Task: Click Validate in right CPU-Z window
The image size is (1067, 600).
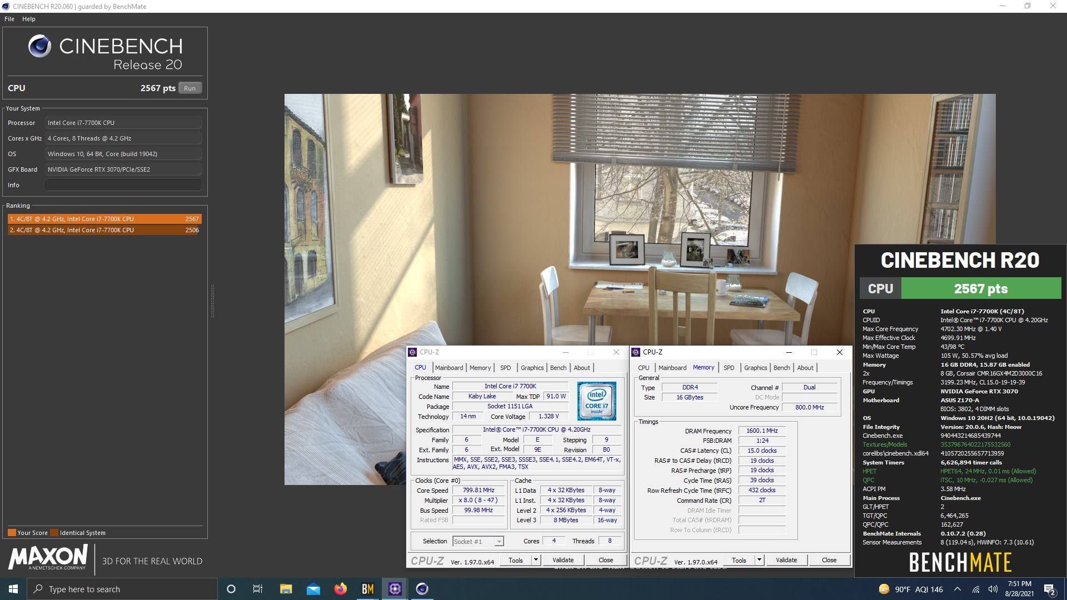Action: [786, 560]
